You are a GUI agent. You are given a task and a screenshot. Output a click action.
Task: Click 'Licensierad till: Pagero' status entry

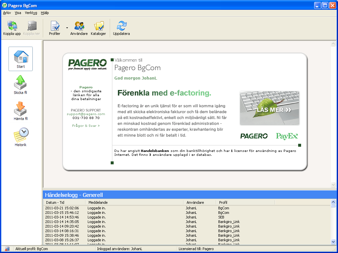tap(196, 249)
